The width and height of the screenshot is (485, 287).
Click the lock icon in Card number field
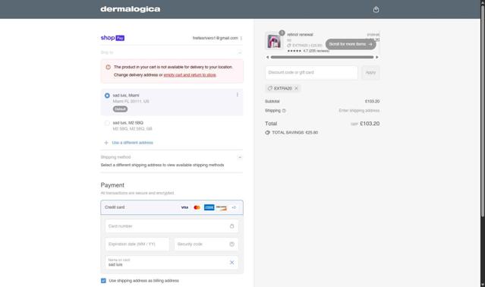[x=231, y=226]
